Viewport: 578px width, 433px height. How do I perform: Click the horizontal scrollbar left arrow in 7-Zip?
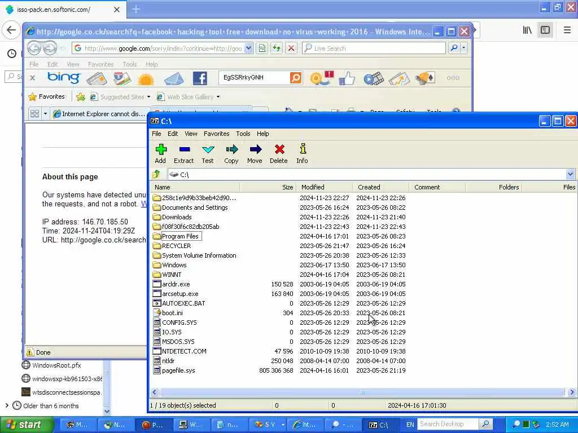(x=155, y=392)
